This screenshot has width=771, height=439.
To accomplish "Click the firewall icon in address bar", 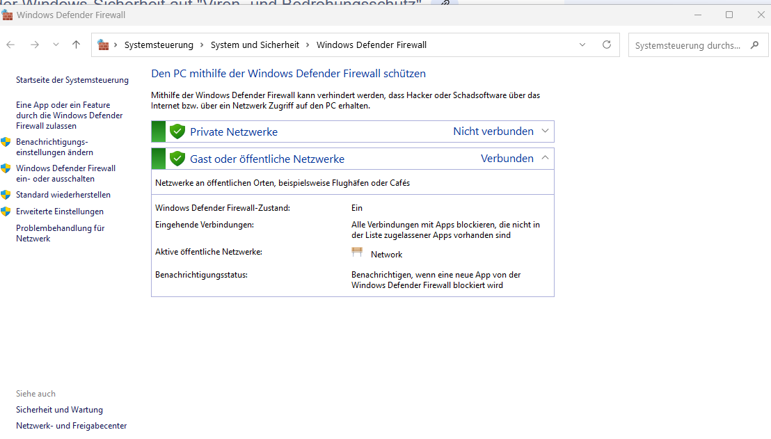I will 103,45.
